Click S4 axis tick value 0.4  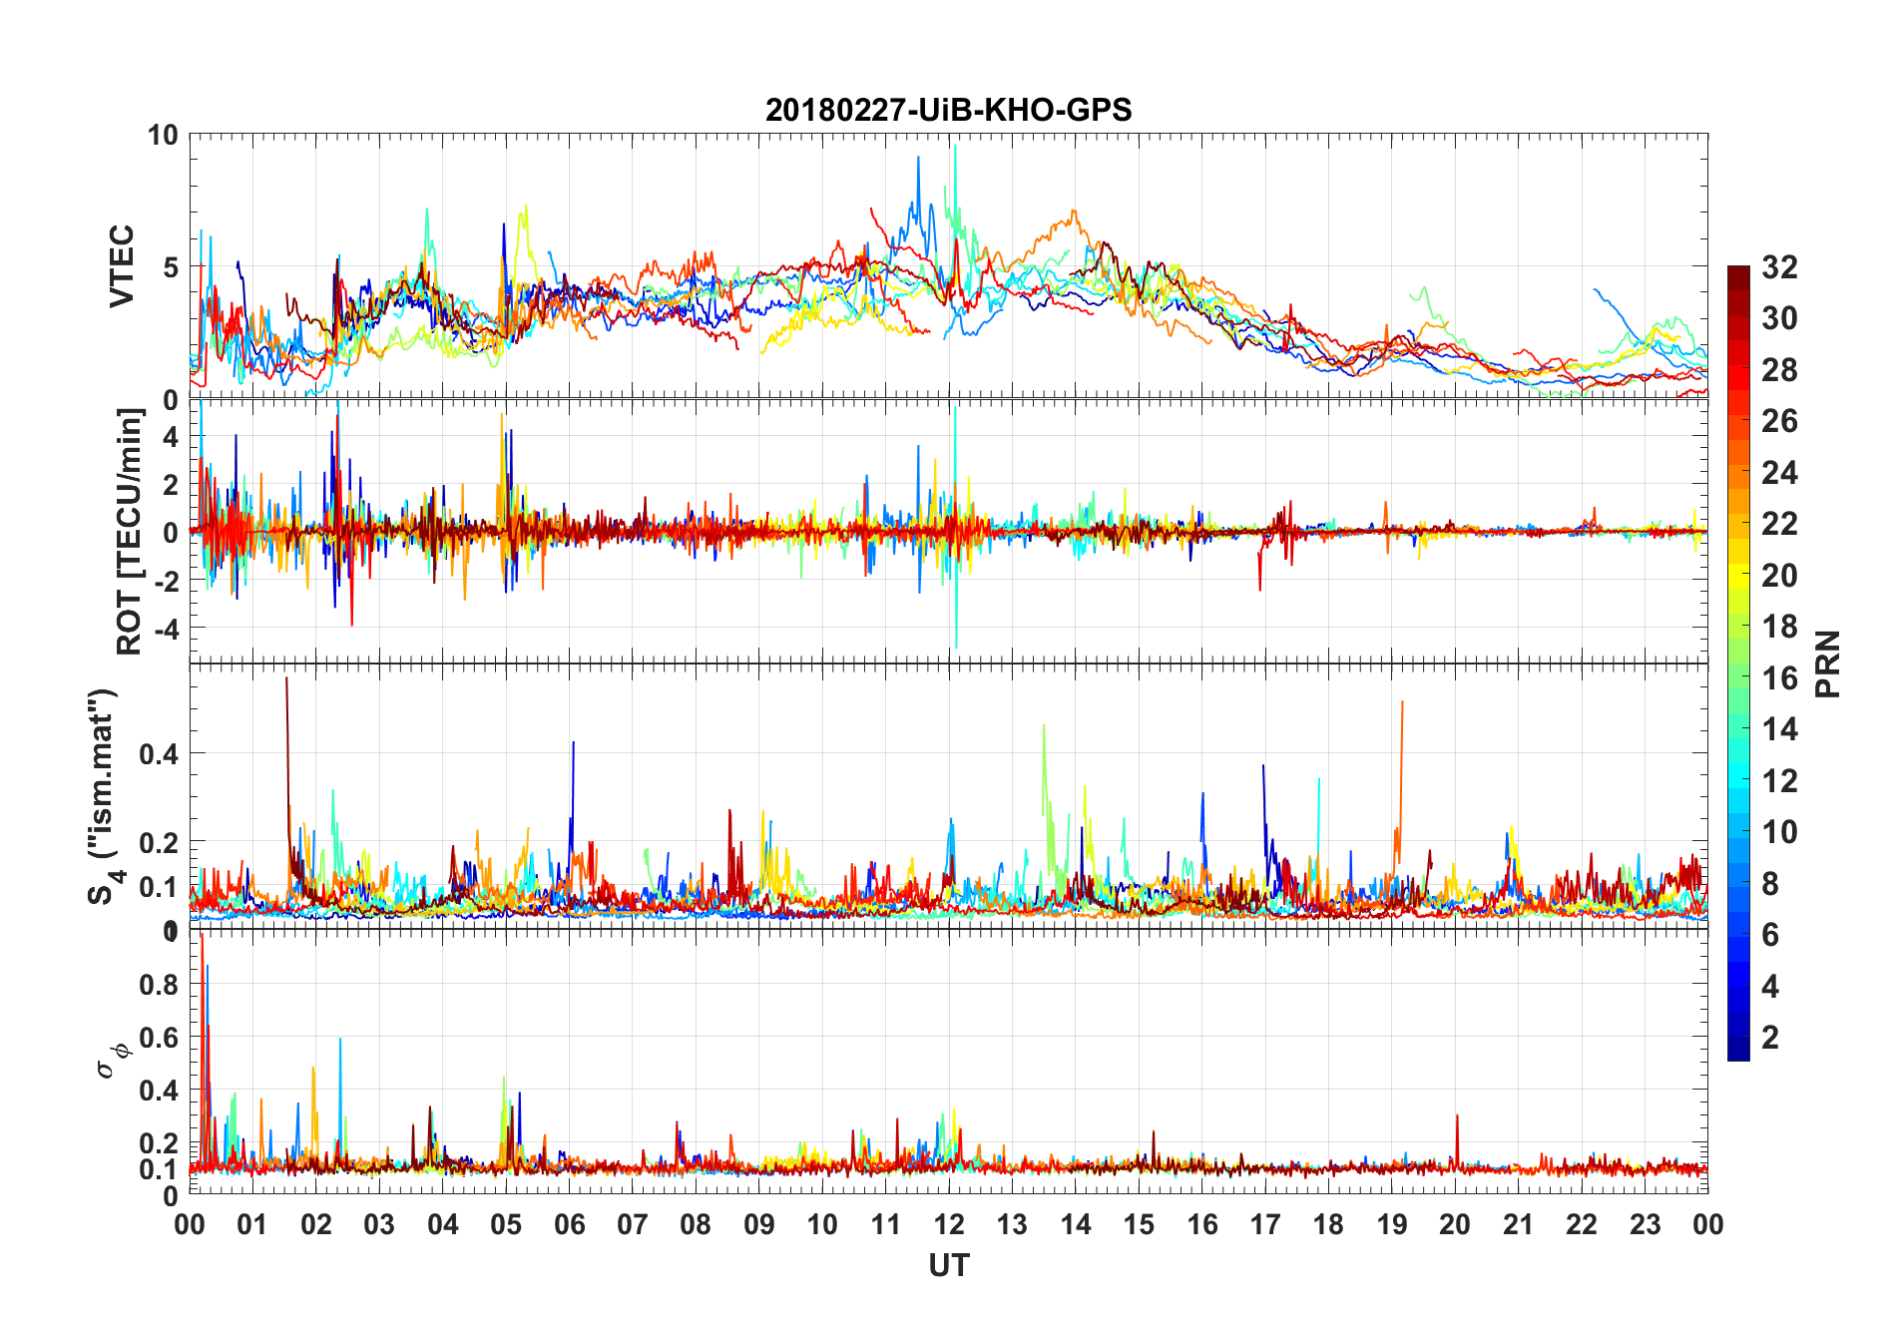(160, 753)
